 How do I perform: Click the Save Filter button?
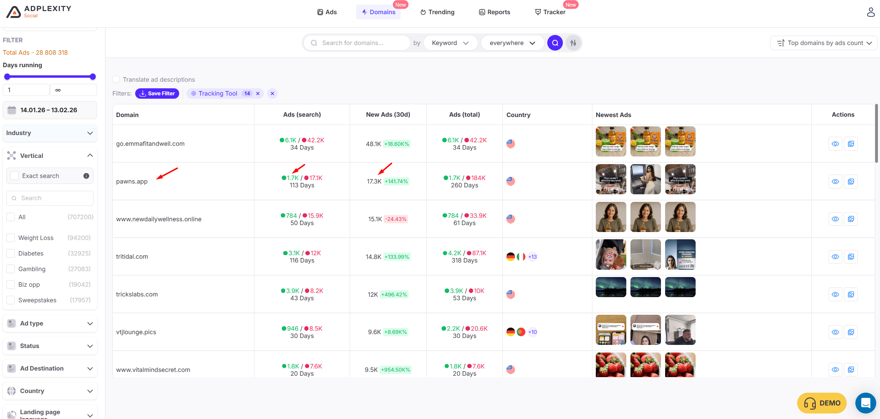[x=157, y=93]
